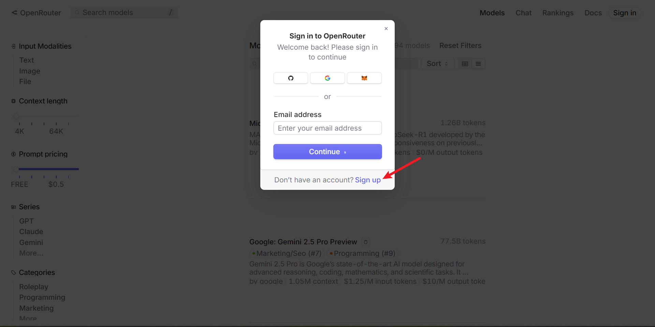Open the Rankings page
This screenshot has height=327, width=655.
point(558,13)
